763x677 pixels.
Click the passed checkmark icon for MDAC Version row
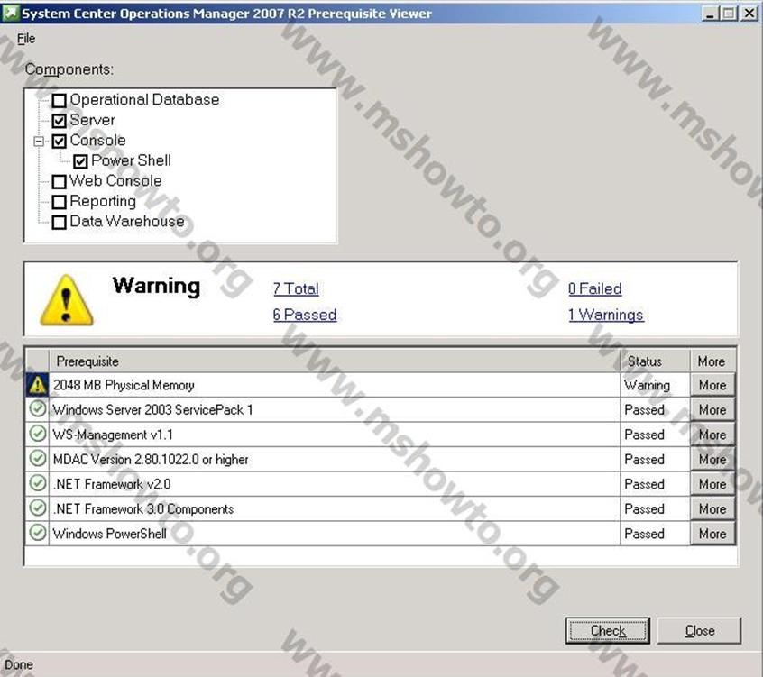(38, 458)
